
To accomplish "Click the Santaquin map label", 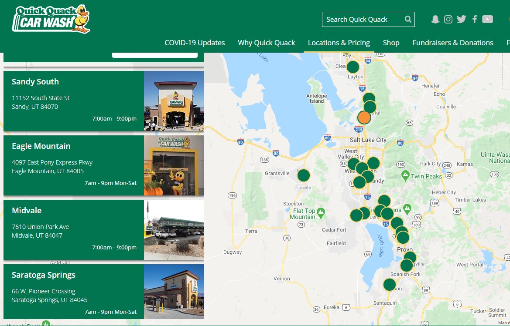I will (x=385, y=303).
